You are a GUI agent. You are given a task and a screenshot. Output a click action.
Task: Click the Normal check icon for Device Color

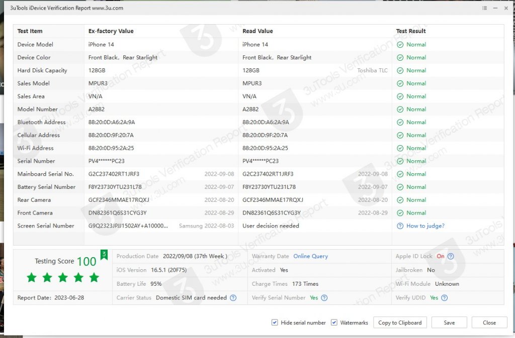pyautogui.click(x=400, y=58)
